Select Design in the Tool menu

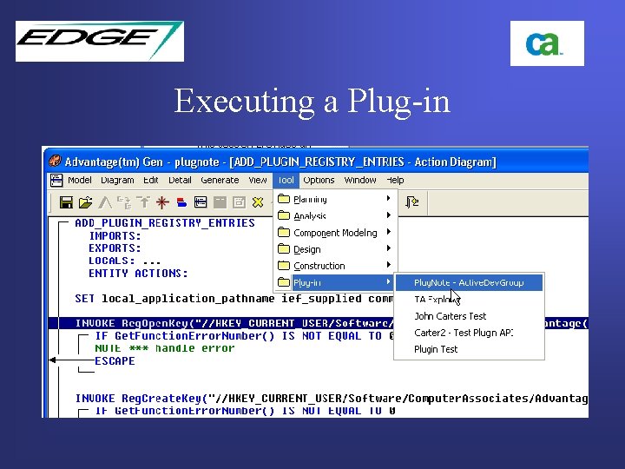(x=335, y=249)
